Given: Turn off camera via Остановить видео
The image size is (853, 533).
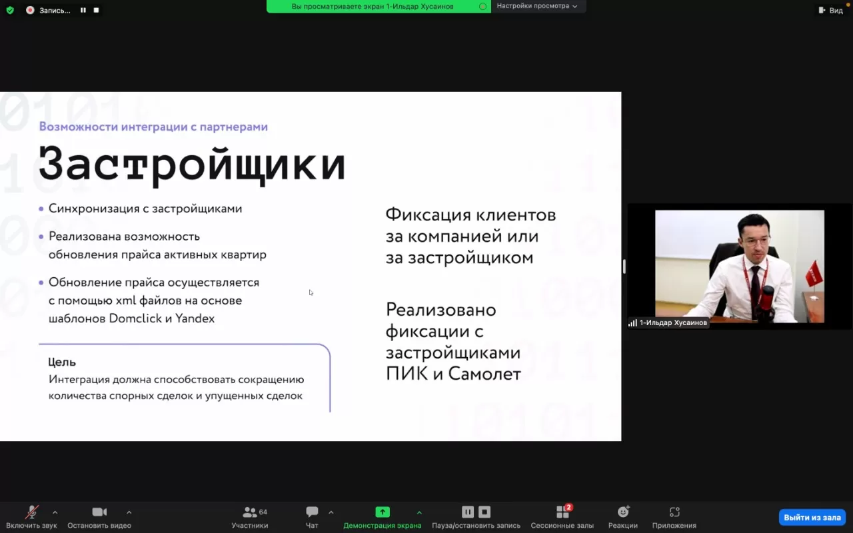Looking at the screenshot, I should coord(99,512).
